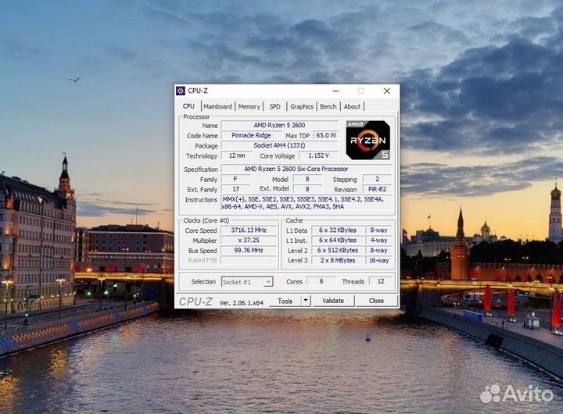
Task: Click the Code Name value Pinnacle Ridge
Action: [251, 135]
